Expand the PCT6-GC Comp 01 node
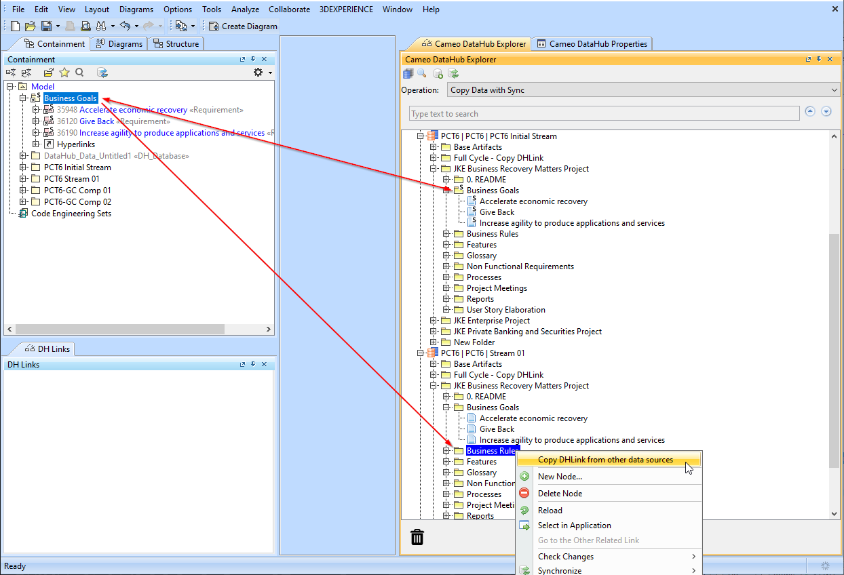The width and height of the screenshot is (844, 575). [24, 191]
